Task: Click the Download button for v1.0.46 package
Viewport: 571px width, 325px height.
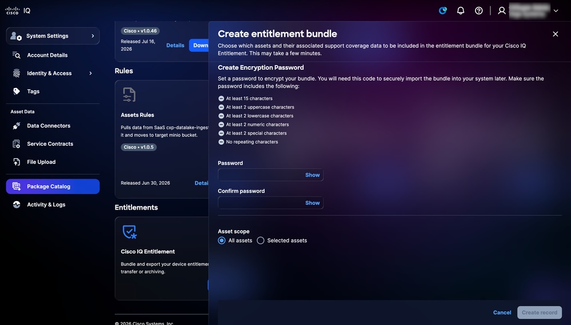Action: [199, 46]
